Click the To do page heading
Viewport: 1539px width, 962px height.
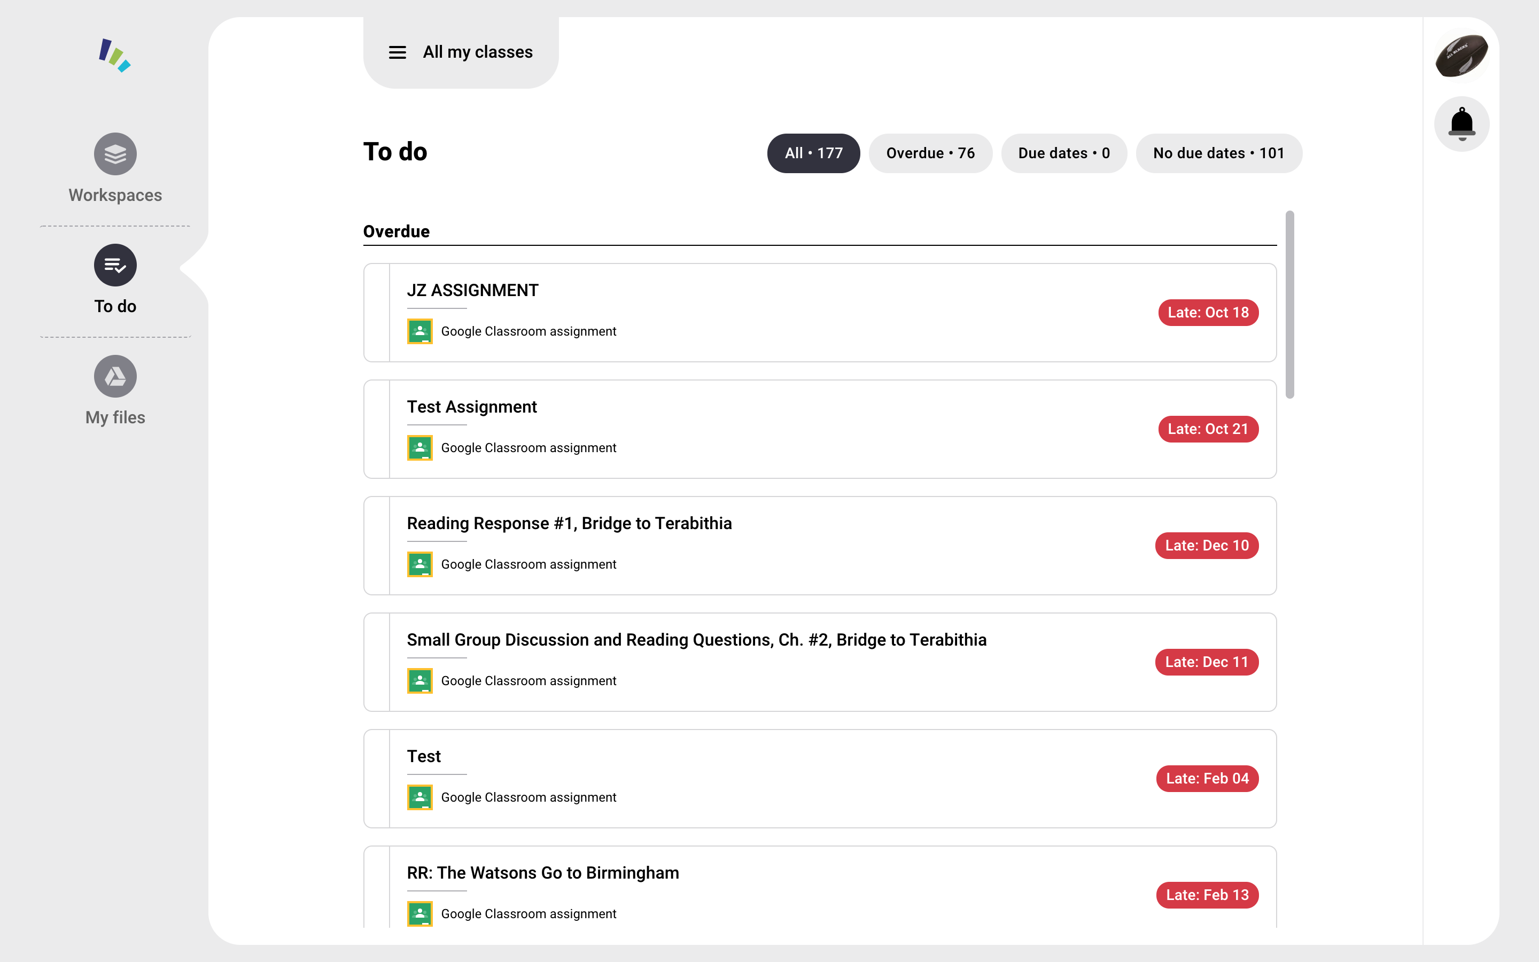(395, 152)
